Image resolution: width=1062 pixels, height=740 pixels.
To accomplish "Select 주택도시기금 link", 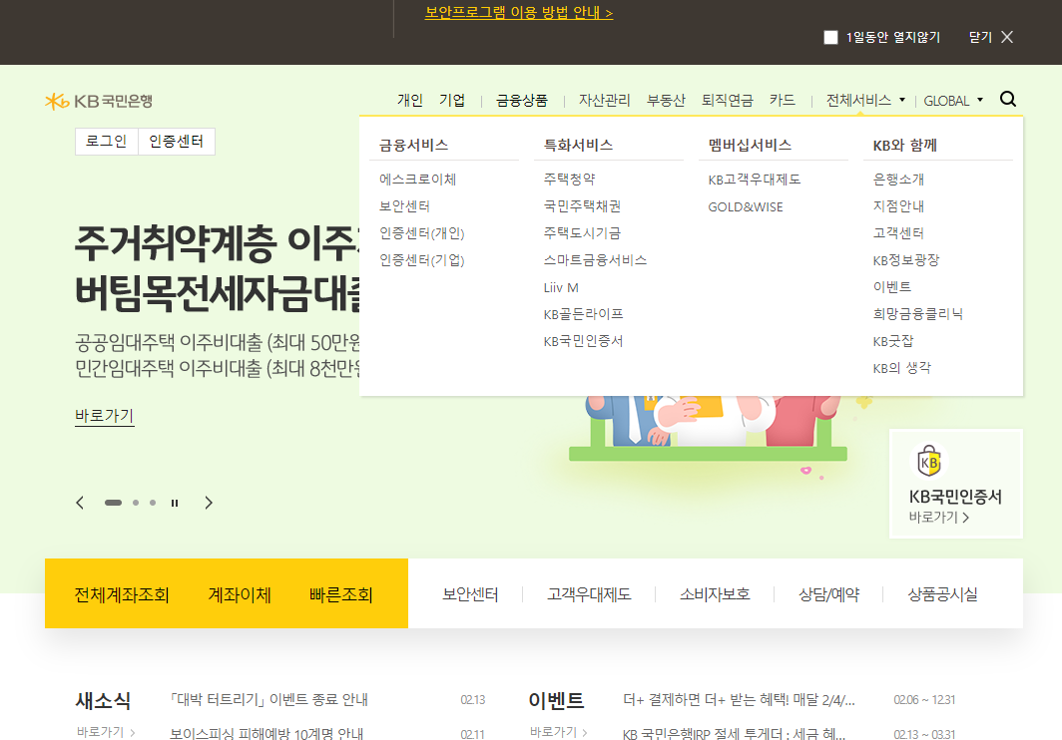I will tap(582, 233).
